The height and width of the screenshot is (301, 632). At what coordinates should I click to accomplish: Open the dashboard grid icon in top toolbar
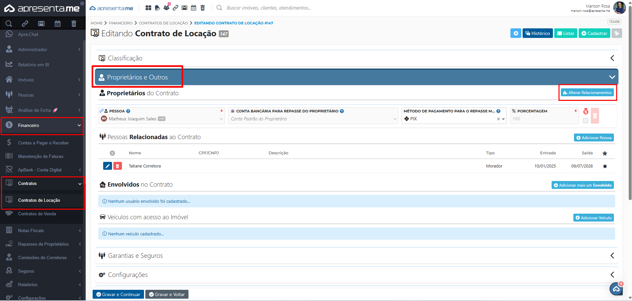coord(148,8)
